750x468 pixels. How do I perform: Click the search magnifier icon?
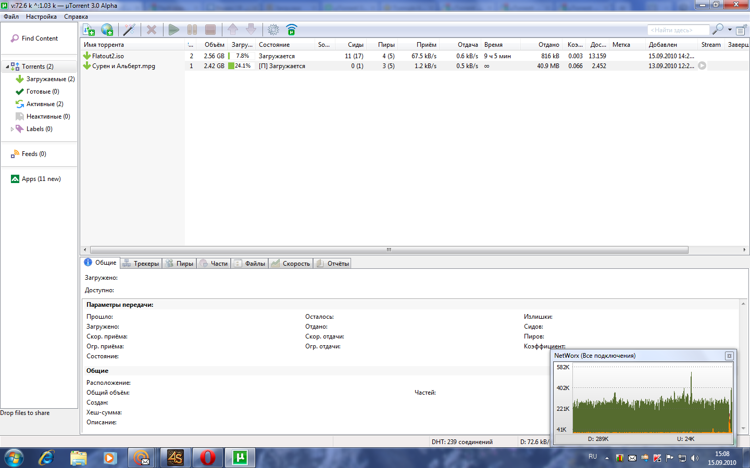[718, 30]
